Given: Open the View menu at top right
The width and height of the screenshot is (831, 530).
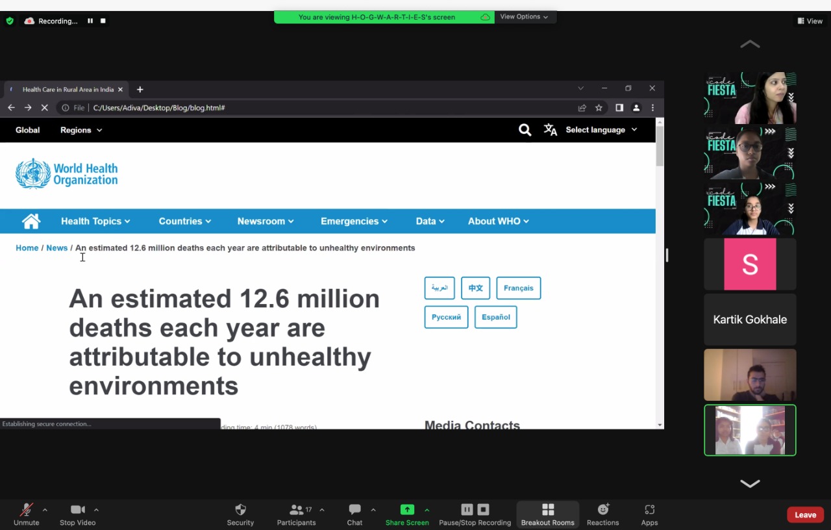Looking at the screenshot, I should 810,21.
